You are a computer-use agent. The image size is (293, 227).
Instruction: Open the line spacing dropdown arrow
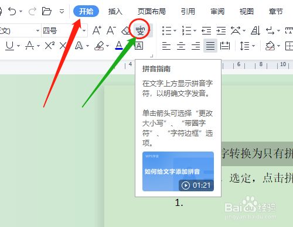(x=254, y=46)
